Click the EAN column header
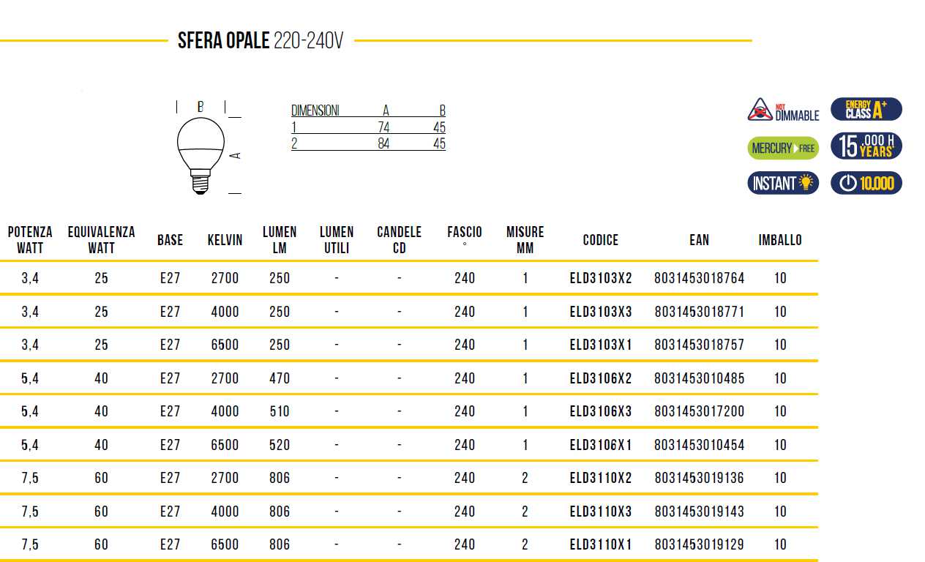Screen dimensions: 925x562 click(699, 240)
